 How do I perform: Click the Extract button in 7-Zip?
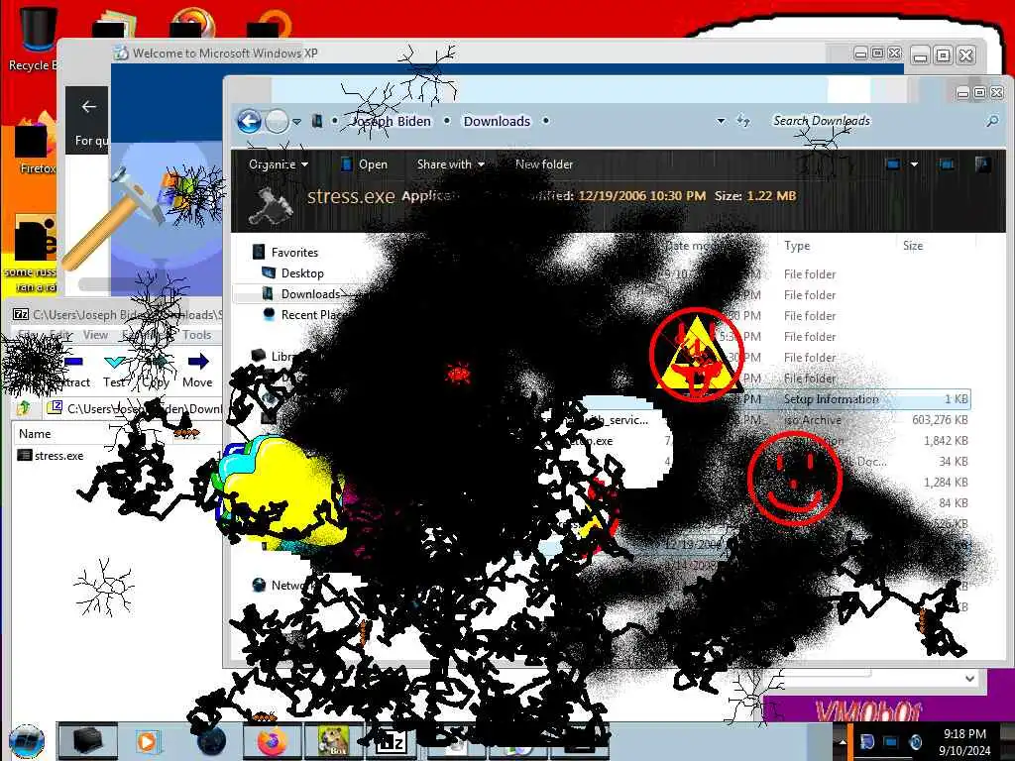click(71, 372)
